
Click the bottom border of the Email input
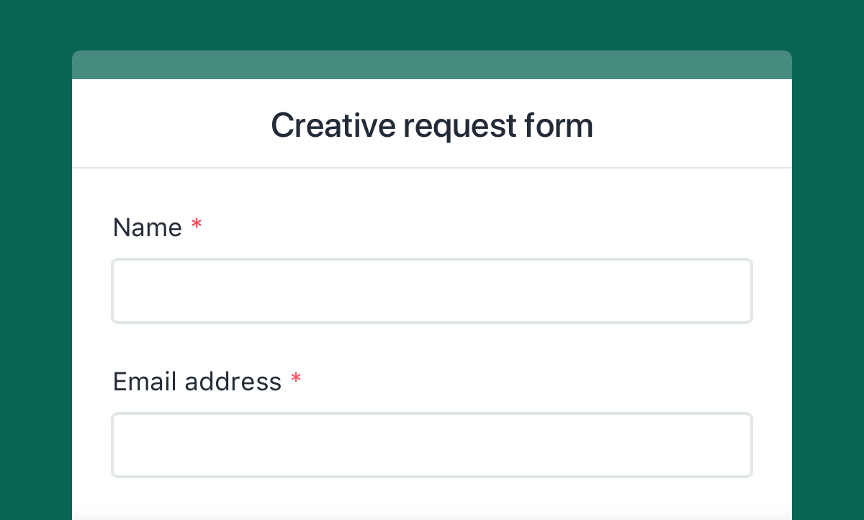click(432, 475)
